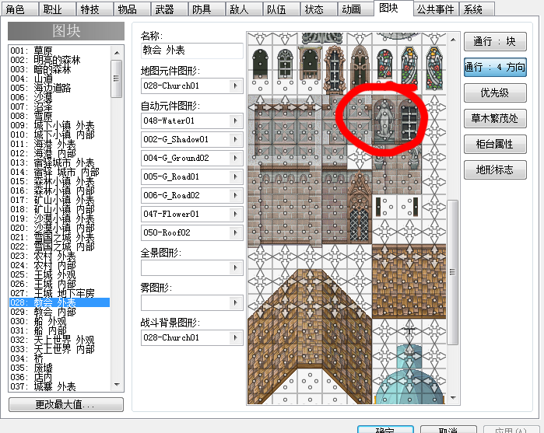
Task: Select tileset 021: 雪国之城 外表
Action: tap(59, 237)
